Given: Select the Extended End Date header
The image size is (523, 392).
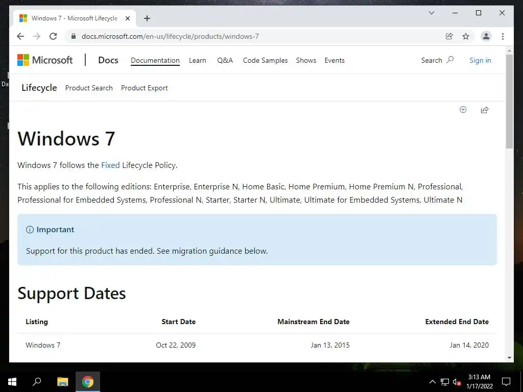Looking at the screenshot, I should tap(457, 322).
